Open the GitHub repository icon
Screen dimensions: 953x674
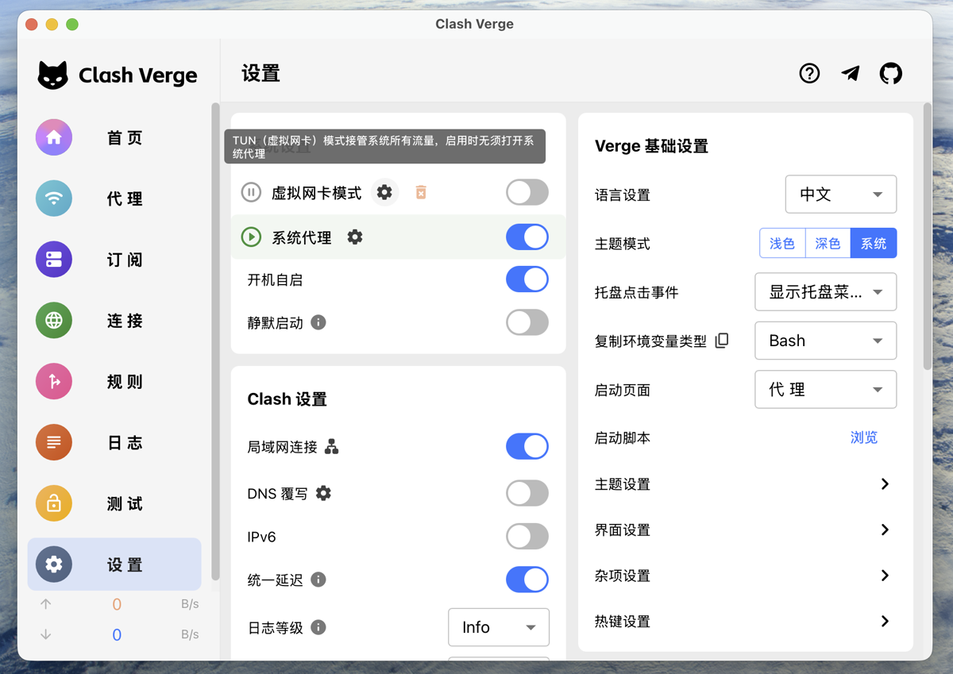(891, 74)
